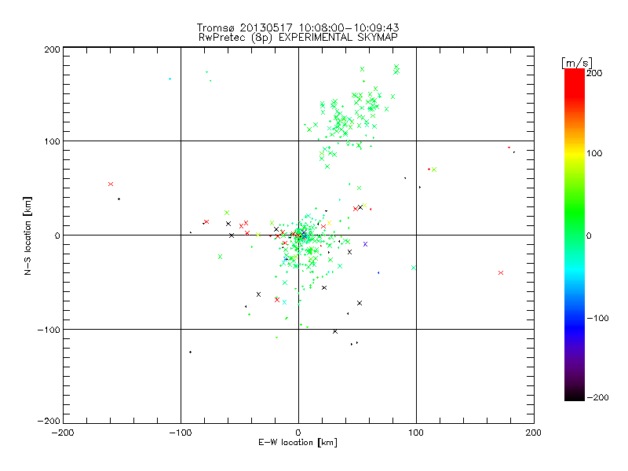Click the "E-W location [km]" axis label
The image size is (628, 471).
pyautogui.click(x=298, y=443)
